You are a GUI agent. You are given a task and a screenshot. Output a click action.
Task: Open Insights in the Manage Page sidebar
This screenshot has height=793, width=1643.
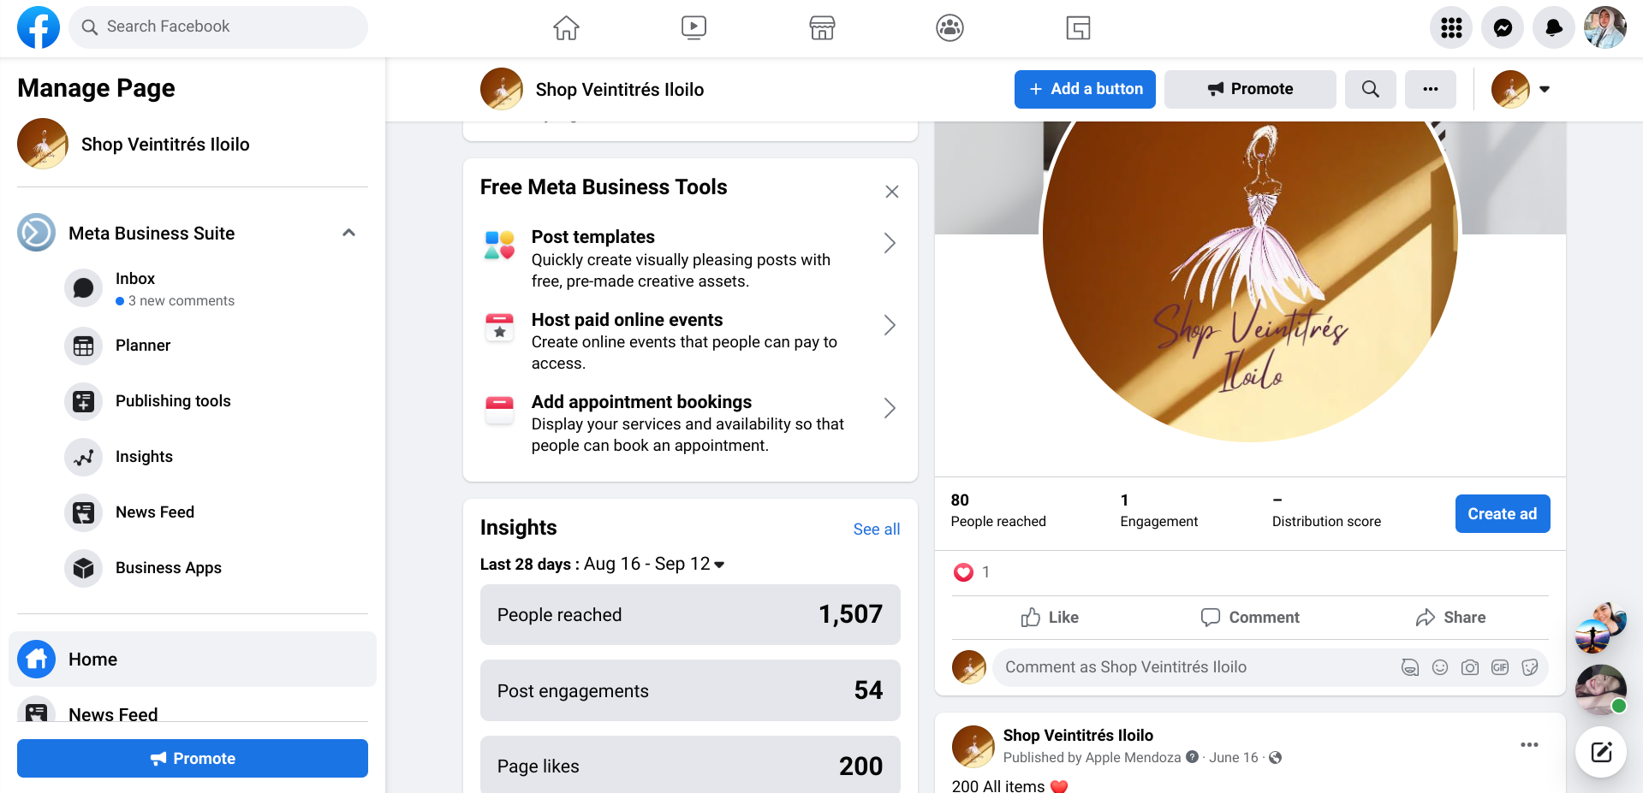pyautogui.click(x=144, y=457)
